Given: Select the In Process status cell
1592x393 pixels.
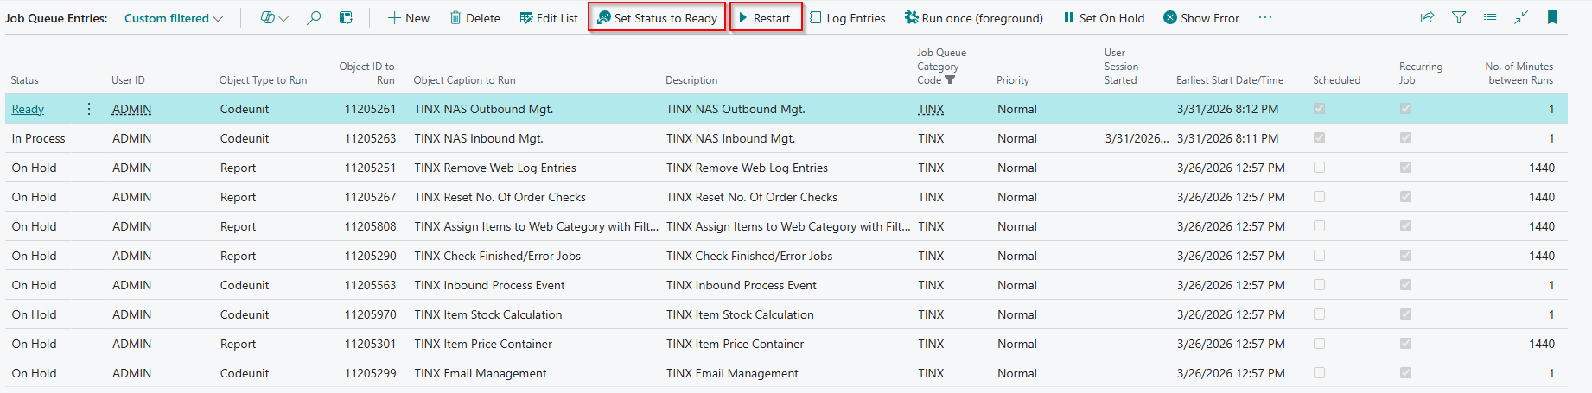Looking at the screenshot, I should point(38,138).
